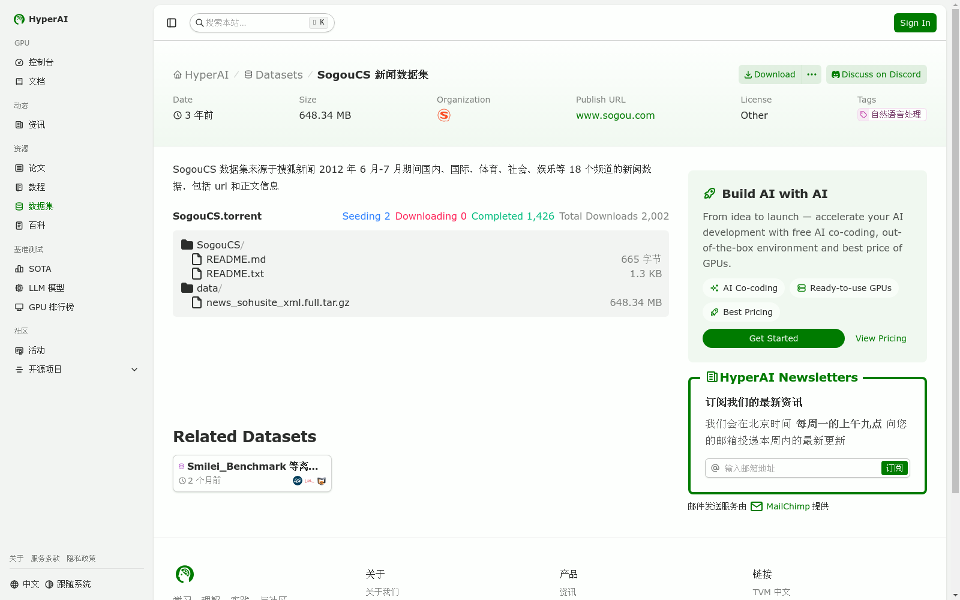Click the vertical page scrollbar
960x600 pixels.
tap(955, 252)
